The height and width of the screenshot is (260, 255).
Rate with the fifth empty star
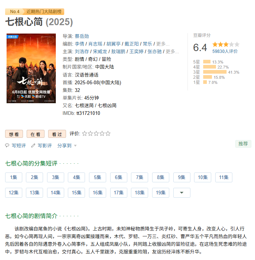tap(108, 133)
